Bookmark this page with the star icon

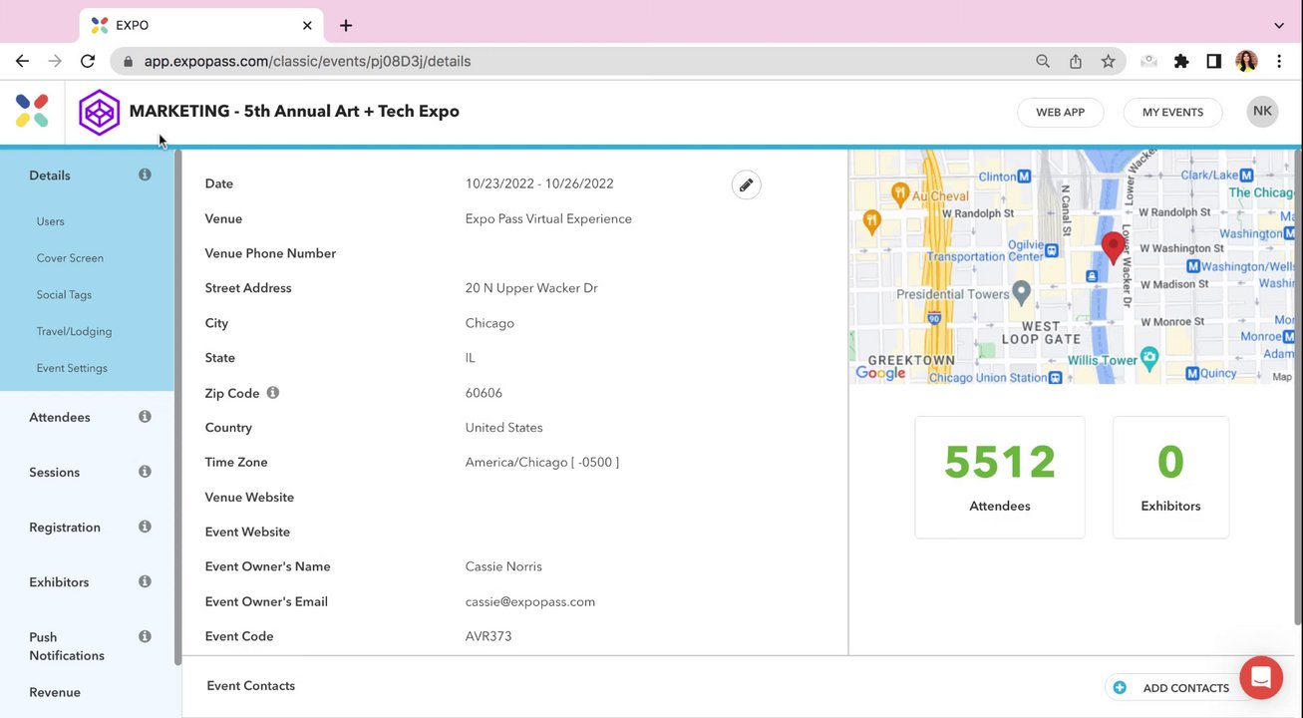coord(1108,61)
